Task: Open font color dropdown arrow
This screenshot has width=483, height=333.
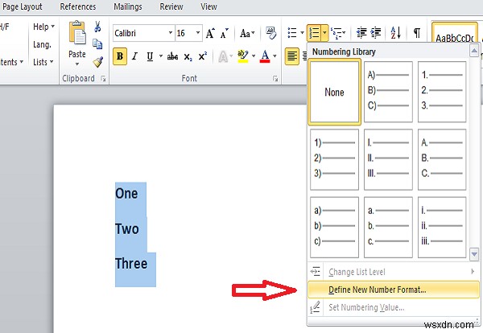Action: click(275, 56)
